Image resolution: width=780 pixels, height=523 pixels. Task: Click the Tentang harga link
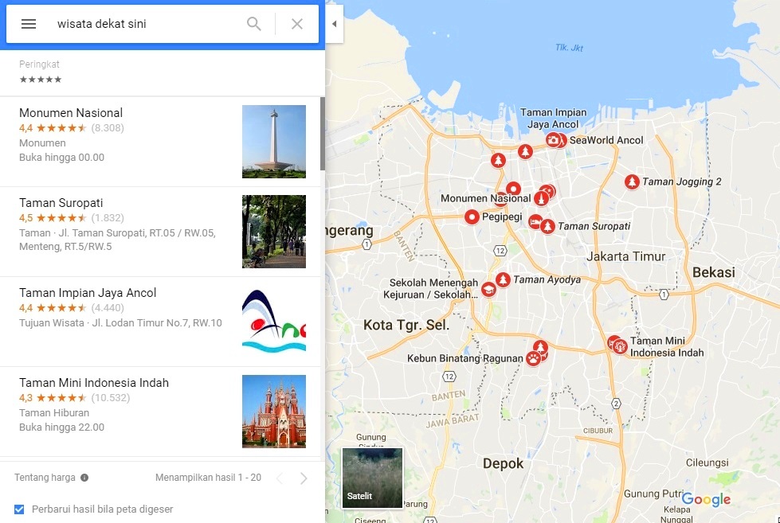pyautogui.click(x=45, y=478)
